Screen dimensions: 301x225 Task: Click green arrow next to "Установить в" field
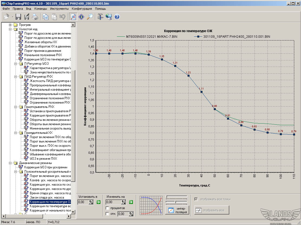[99, 202]
